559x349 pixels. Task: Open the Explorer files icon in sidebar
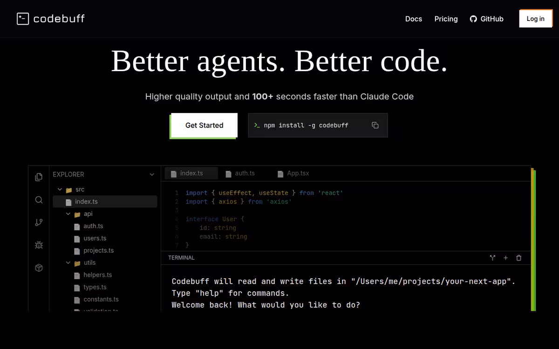(x=39, y=177)
